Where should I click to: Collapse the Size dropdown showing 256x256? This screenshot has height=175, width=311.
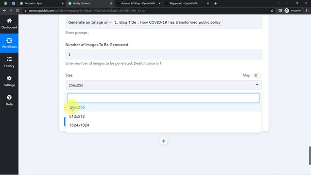point(163,85)
